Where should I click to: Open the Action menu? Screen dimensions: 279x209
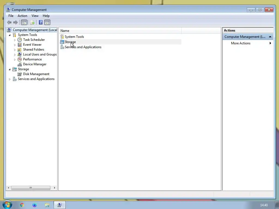tap(22, 16)
